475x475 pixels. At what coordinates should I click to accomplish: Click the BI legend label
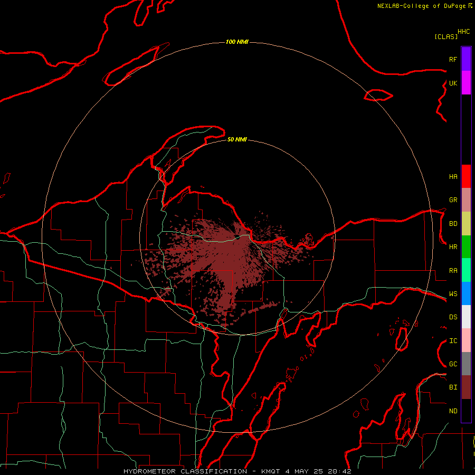(x=453, y=387)
